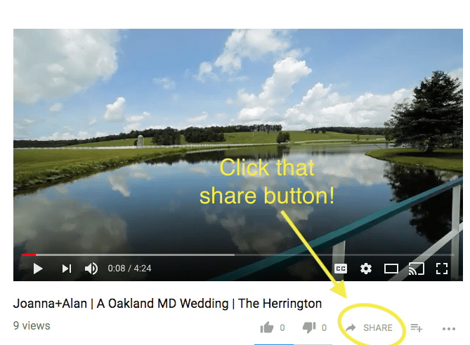The image size is (470, 345).
Task: Click the thumbs up like icon
Action: coord(267,327)
